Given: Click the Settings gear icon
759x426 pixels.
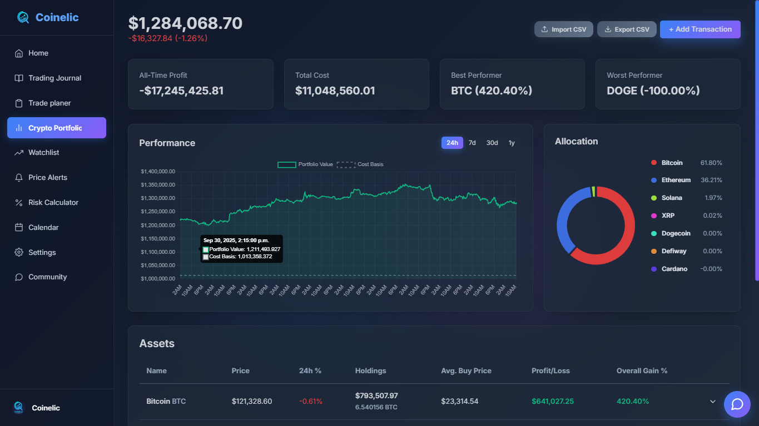Looking at the screenshot, I should [x=18, y=252].
